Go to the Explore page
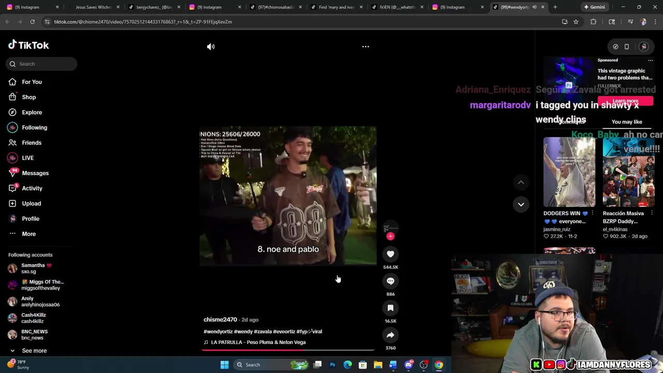The height and width of the screenshot is (373, 663). (32, 112)
